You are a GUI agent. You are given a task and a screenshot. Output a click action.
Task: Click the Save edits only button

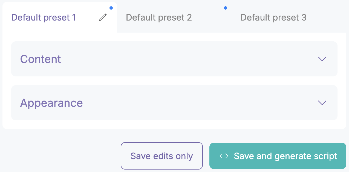click(161, 156)
